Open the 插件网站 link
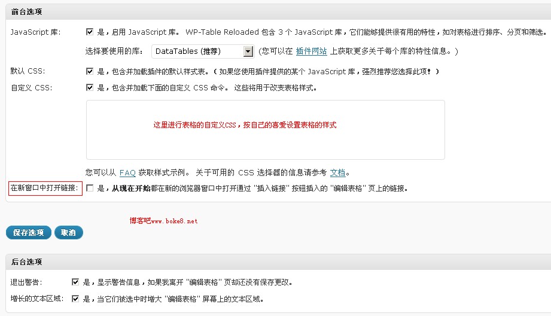The width and height of the screenshot is (551, 316). pos(312,51)
